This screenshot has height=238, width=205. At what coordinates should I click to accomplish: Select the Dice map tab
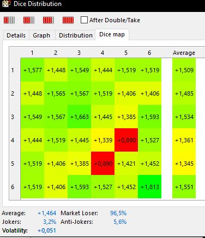coord(112,34)
